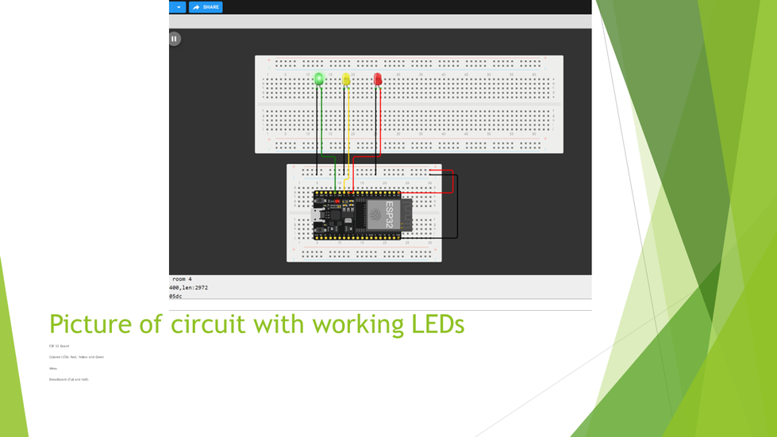Viewport: 777px width, 437px height.
Task: Select the full-size breadboard at top
Action: 409,104
